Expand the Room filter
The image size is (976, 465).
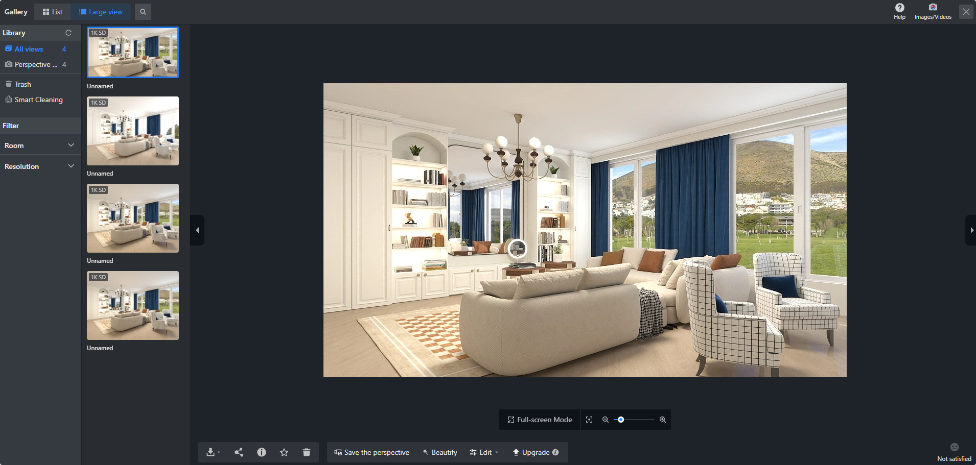click(x=40, y=145)
